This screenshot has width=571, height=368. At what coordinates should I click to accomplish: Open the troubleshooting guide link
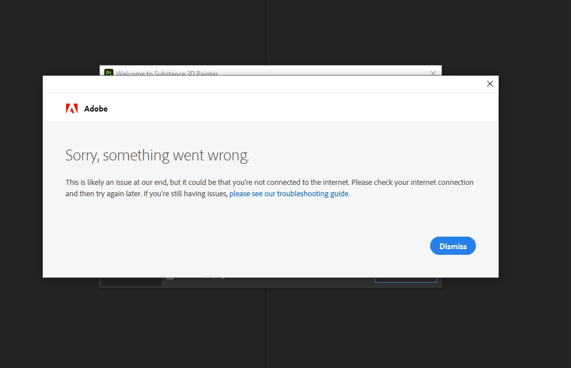click(289, 193)
